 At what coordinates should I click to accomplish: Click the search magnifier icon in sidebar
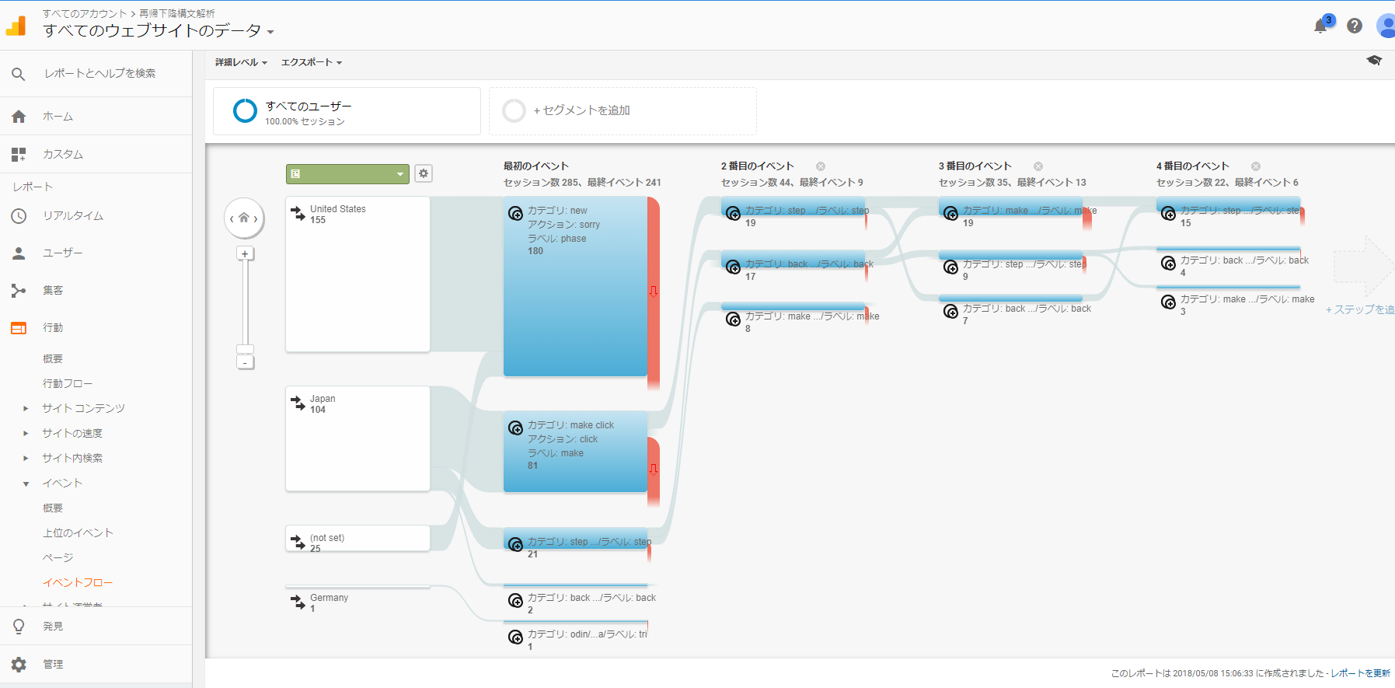[19, 74]
